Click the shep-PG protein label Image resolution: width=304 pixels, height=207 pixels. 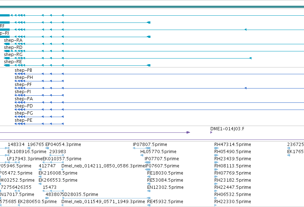coord(24,113)
